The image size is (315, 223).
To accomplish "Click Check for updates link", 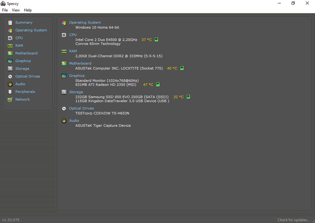I will point(293,220).
